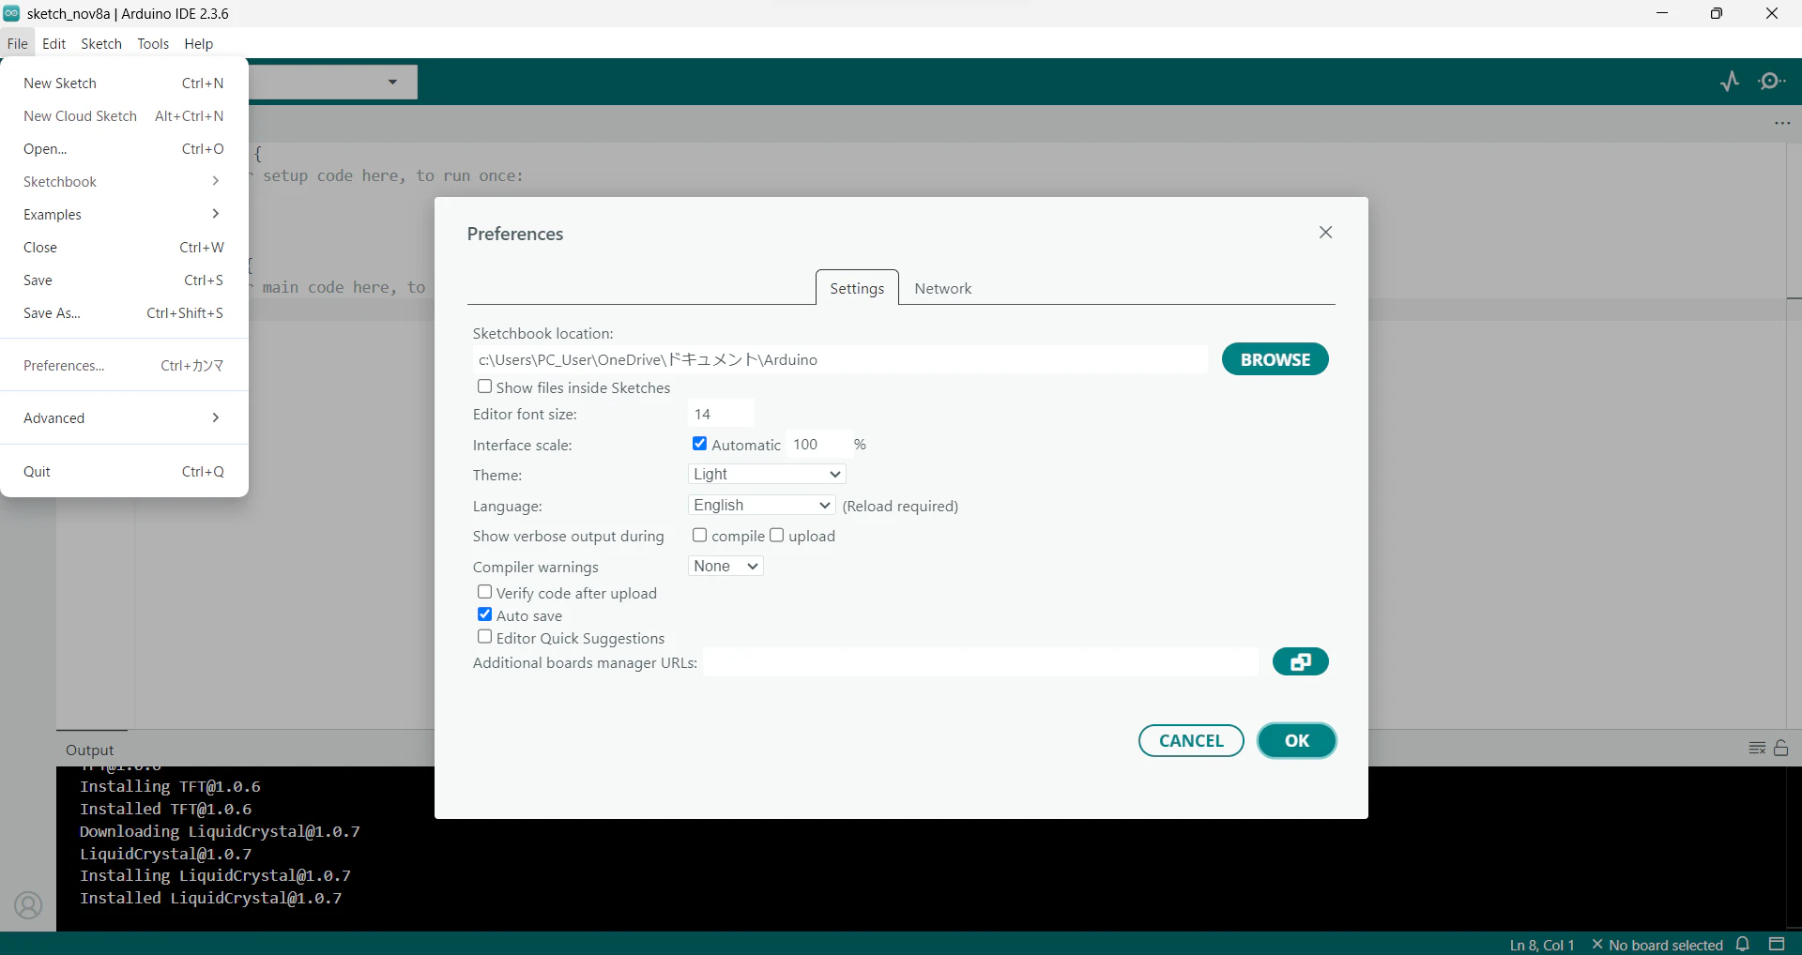Viewport: 1802px width, 955px height.
Task: Open the board selector dropdown arrow
Action: (x=392, y=82)
